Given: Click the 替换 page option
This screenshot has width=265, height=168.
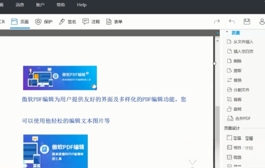Looking at the screenshot, I should (x=234, y=80).
